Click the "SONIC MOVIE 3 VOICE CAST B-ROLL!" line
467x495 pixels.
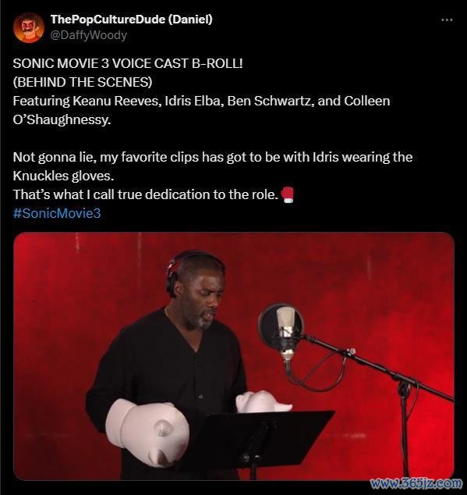tap(128, 63)
